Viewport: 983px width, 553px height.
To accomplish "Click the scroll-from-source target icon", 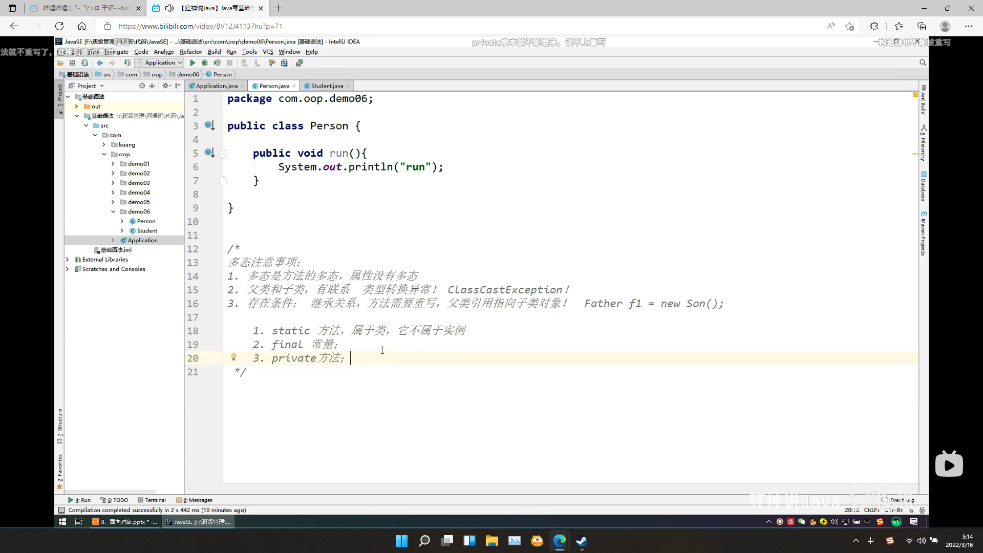I will tap(142, 86).
